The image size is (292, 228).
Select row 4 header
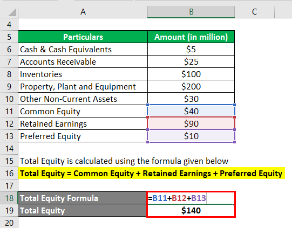(9, 24)
